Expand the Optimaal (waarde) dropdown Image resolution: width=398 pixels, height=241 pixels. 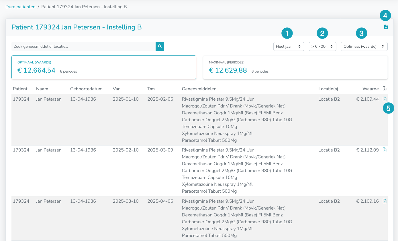click(x=364, y=46)
